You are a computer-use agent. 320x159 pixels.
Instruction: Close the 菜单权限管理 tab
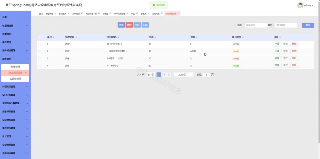127,13
